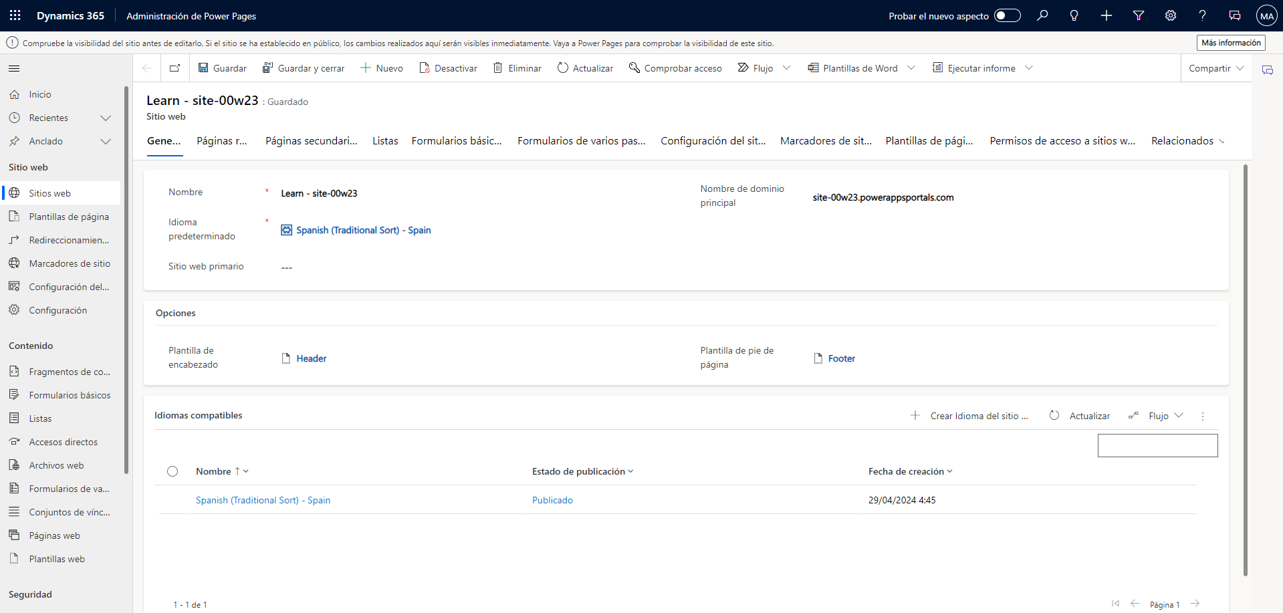Open Plantillas de página in sidebar
This screenshot has width=1283, height=613.
pyautogui.click(x=62, y=217)
